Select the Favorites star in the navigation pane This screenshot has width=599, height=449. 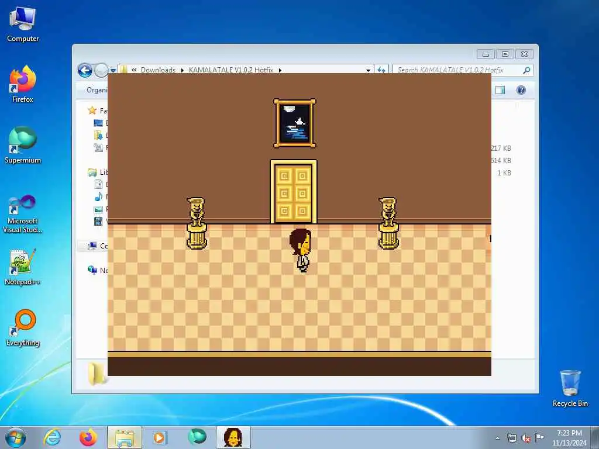click(x=92, y=110)
